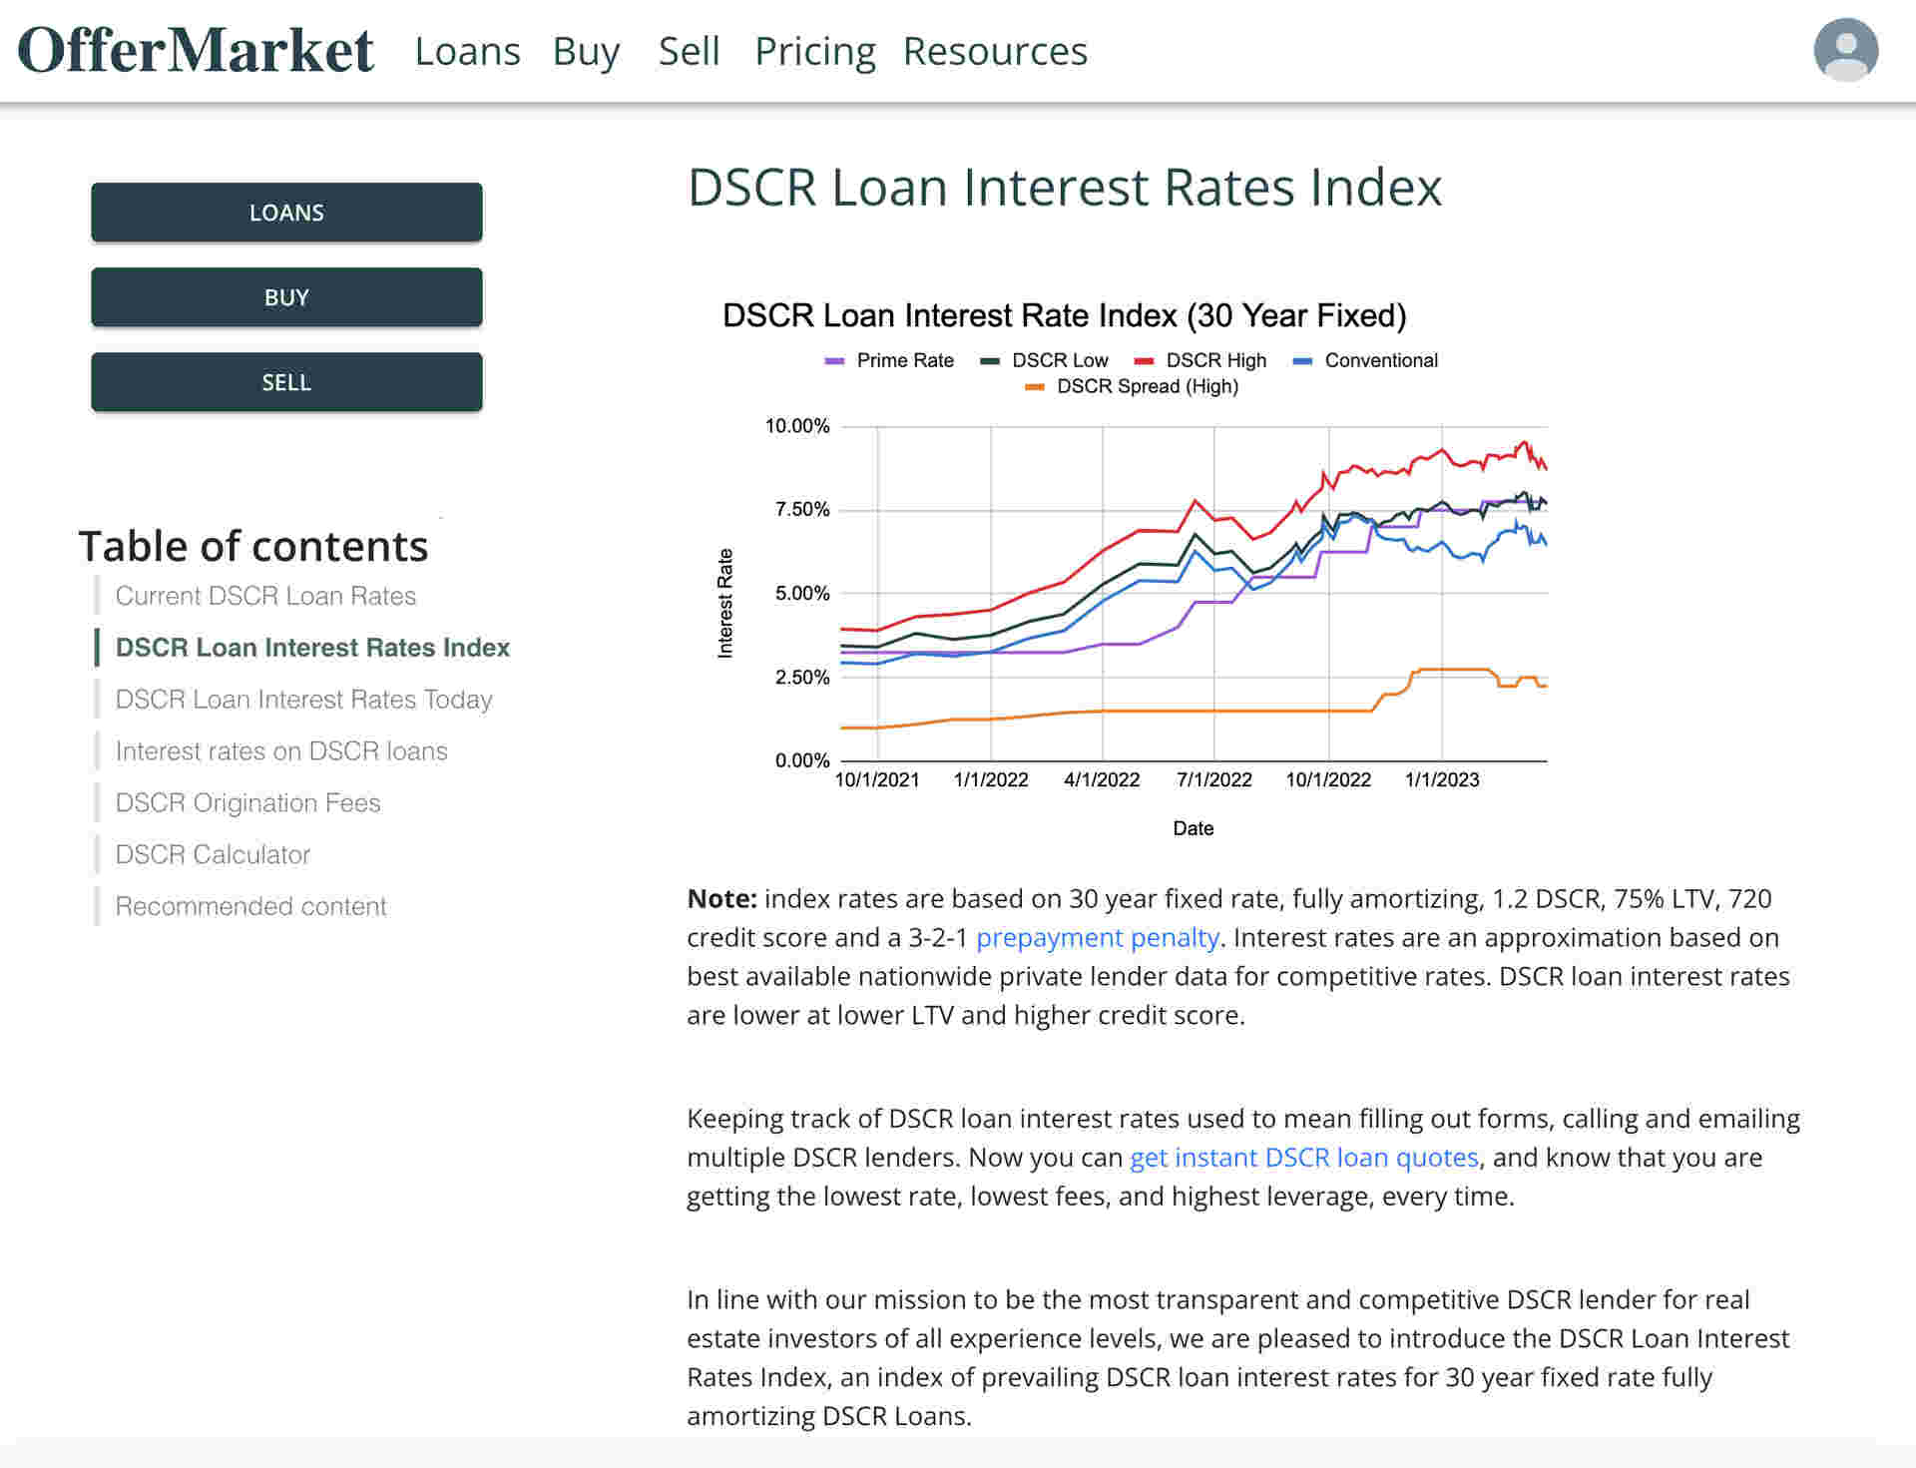The width and height of the screenshot is (1916, 1468).
Task: Open the user profile avatar icon
Action: [1844, 50]
